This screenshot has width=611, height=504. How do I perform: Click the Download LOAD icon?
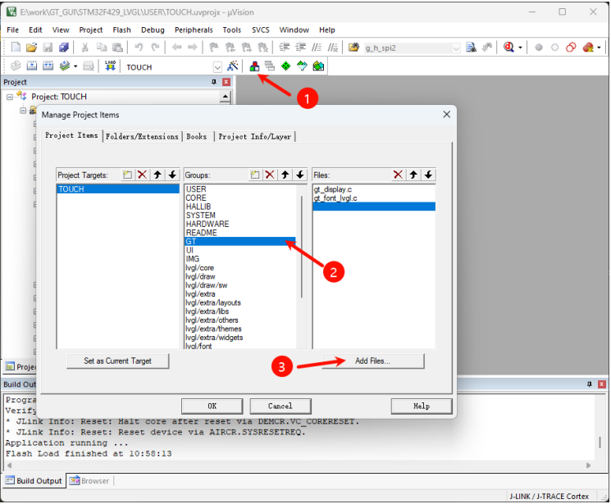point(110,66)
